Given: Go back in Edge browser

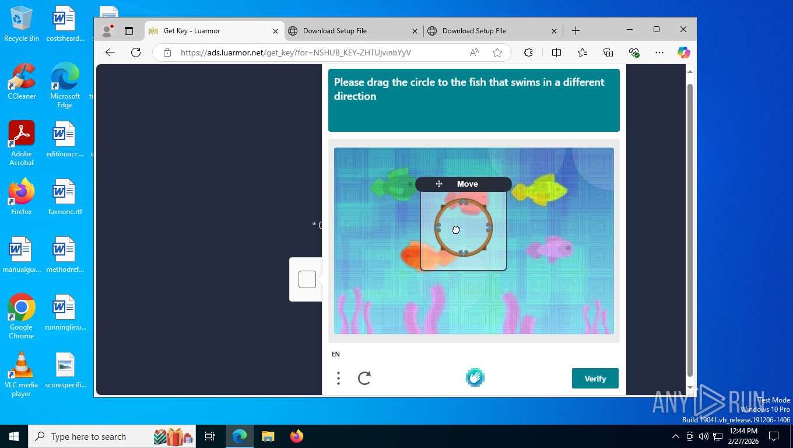Looking at the screenshot, I should 110,52.
